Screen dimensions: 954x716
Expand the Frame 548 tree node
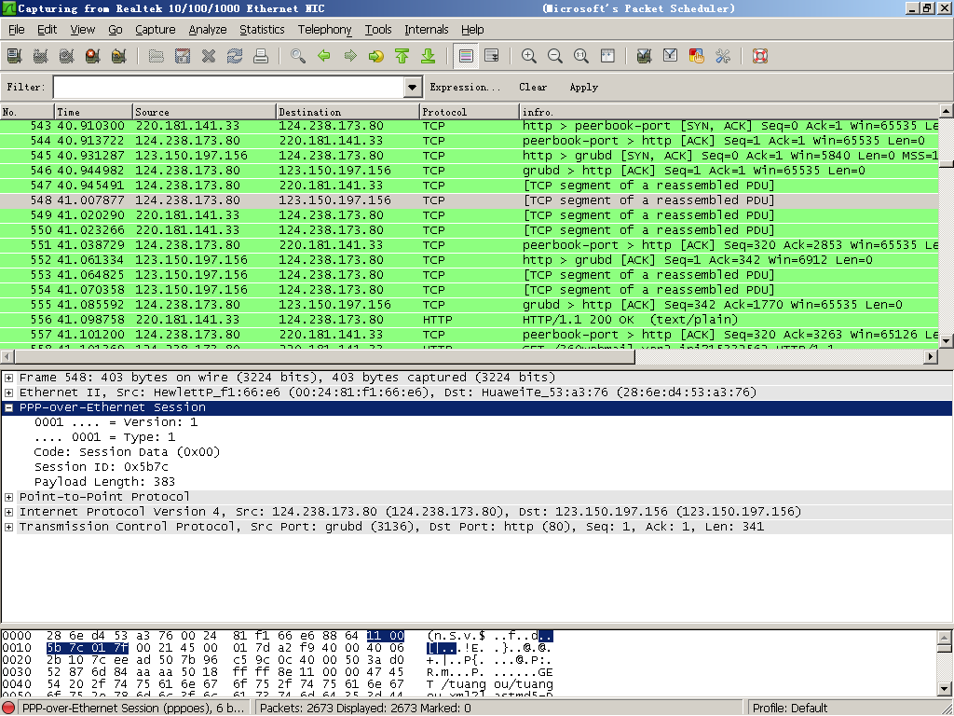pyautogui.click(x=8, y=378)
